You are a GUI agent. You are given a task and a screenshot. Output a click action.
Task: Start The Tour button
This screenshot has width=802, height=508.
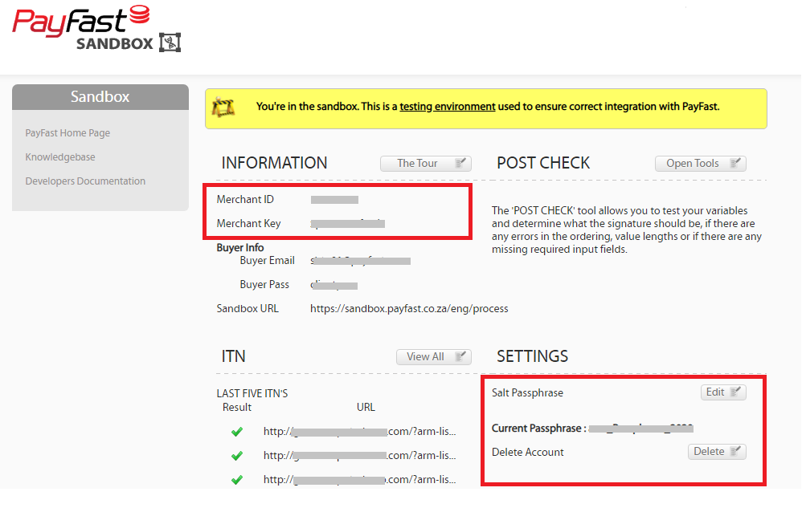(426, 164)
